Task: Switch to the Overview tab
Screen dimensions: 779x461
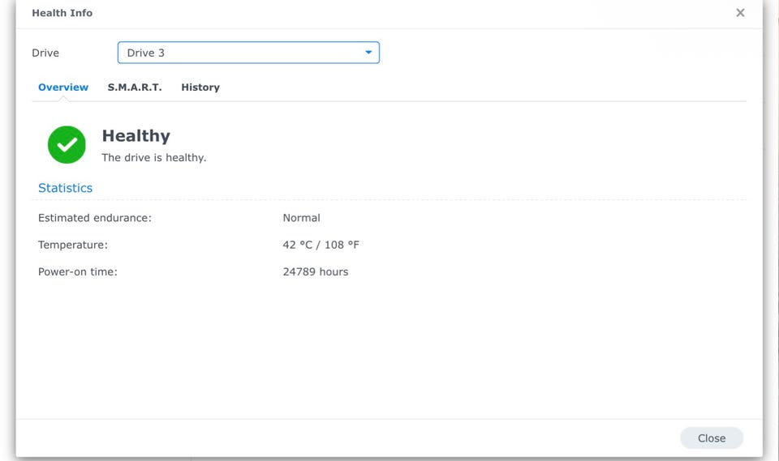Action: (x=63, y=88)
